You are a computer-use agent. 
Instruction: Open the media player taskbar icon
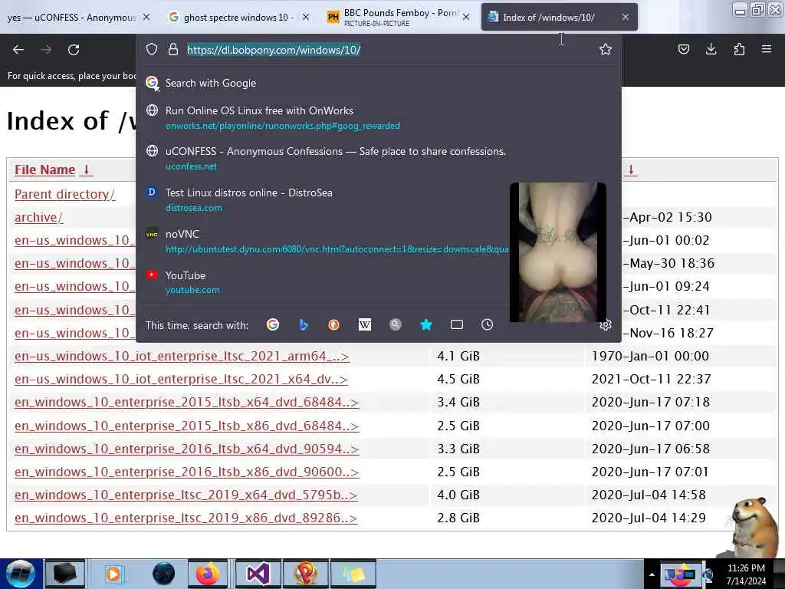tap(113, 574)
